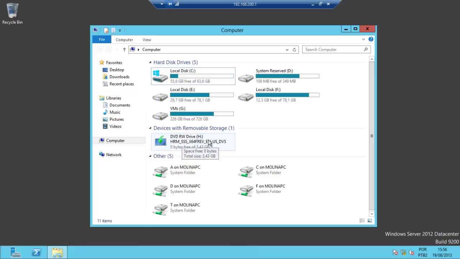Click New folder icon in quick access toolbar
This screenshot has width=460, height=259.
tap(113, 30)
